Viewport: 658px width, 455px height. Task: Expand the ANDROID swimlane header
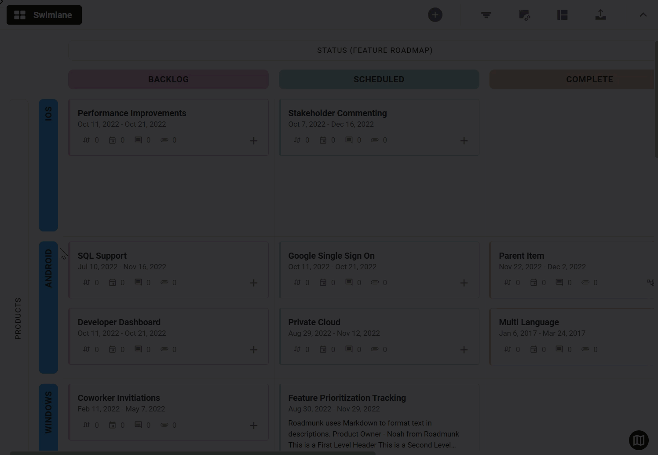(48, 306)
